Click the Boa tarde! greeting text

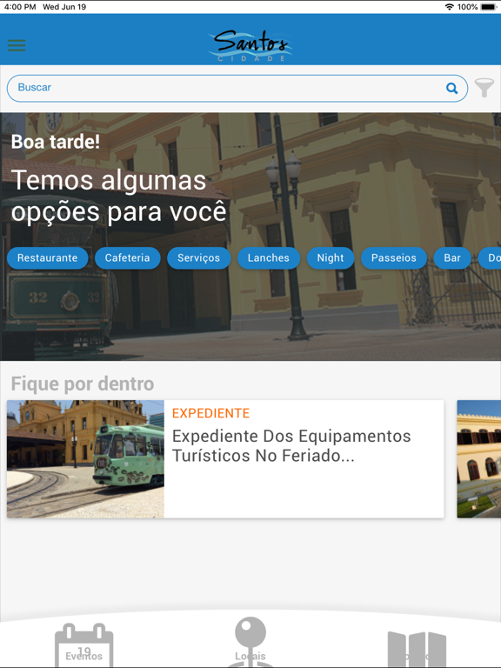[x=56, y=142]
